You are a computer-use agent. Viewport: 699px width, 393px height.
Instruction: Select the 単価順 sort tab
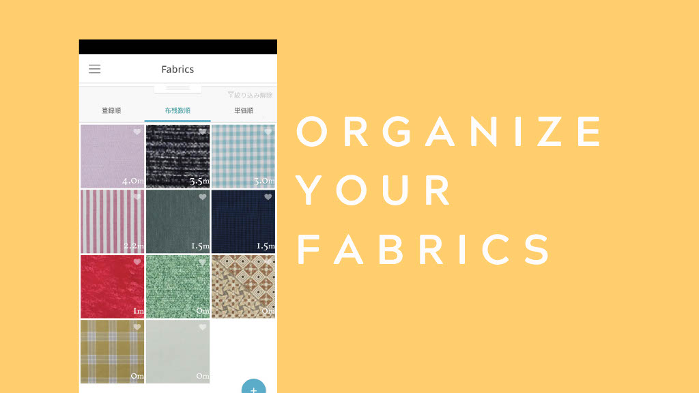244,111
